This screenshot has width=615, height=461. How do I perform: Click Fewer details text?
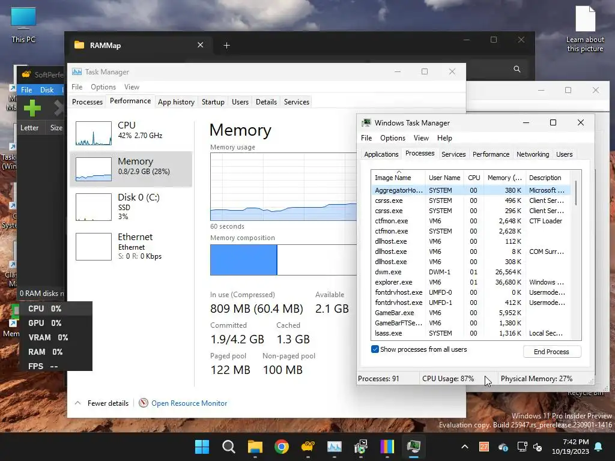point(108,403)
